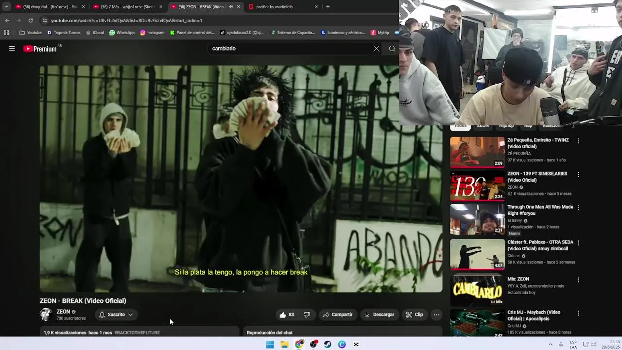Viewport: 622px width, 350px height.
Task: Open options menu for Cris MJ Maybach
Action: 578,313
